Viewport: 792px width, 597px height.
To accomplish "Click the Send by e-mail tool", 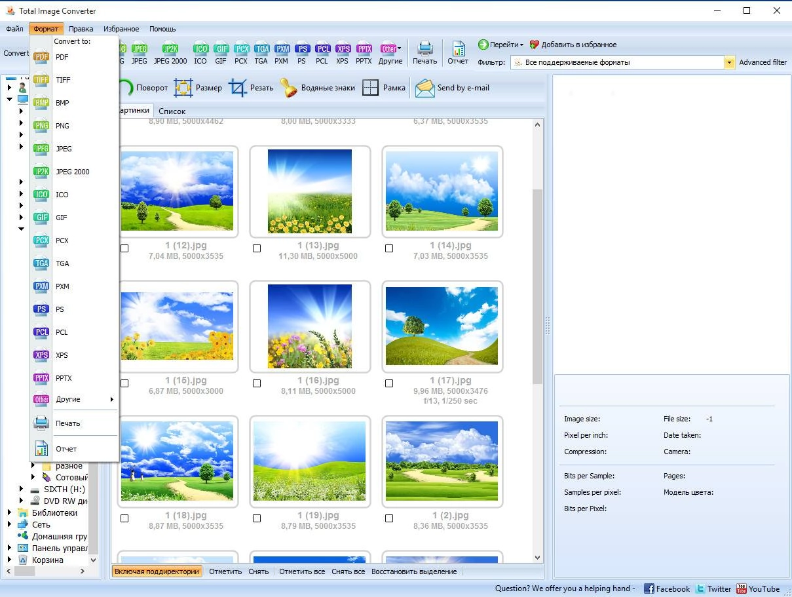I will [453, 88].
